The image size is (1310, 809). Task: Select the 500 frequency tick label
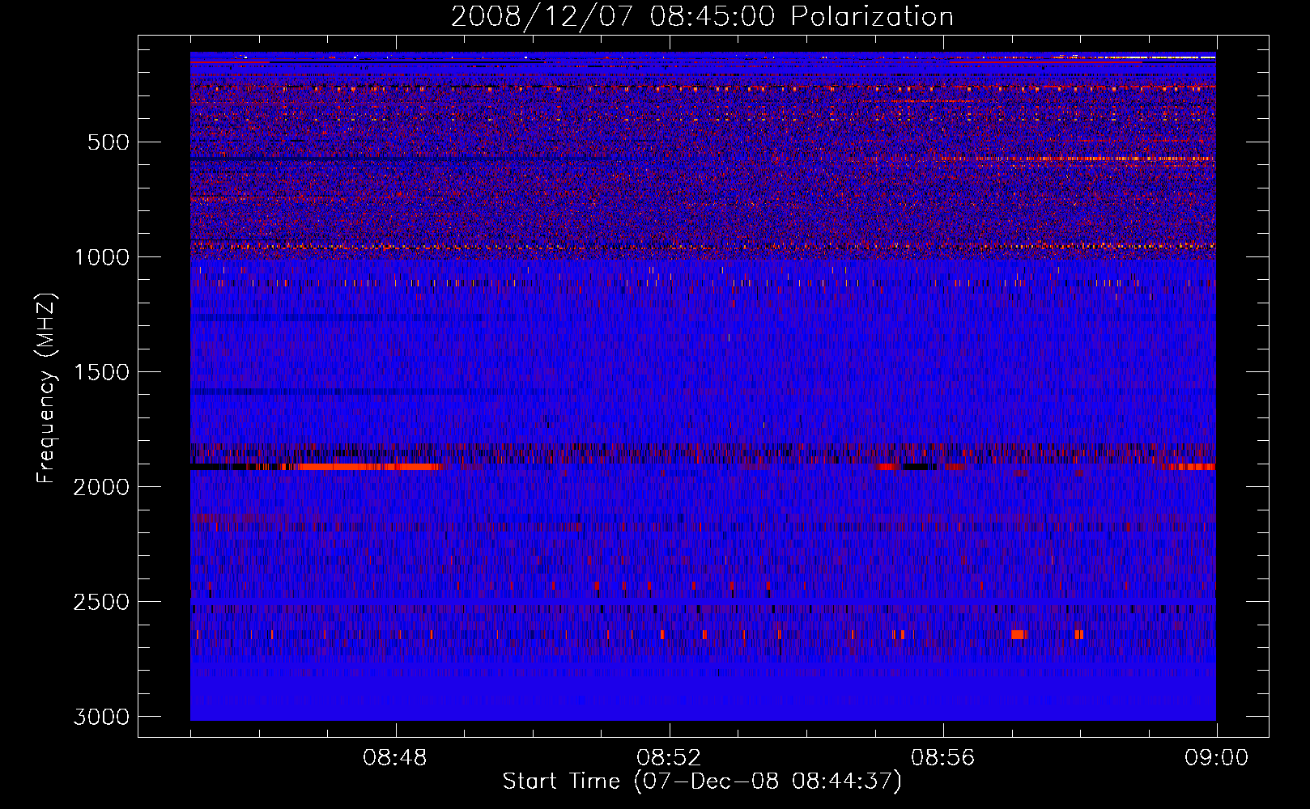coord(108,142)
